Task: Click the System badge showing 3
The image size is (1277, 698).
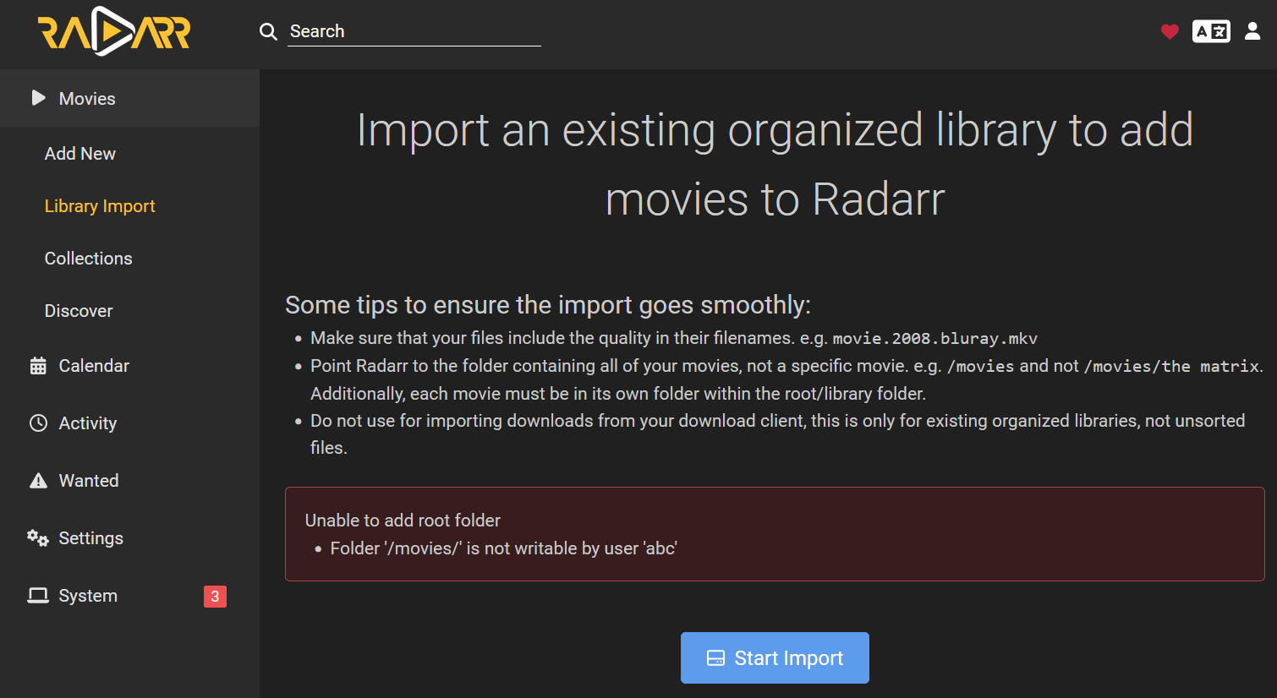Action: [215, 597]
